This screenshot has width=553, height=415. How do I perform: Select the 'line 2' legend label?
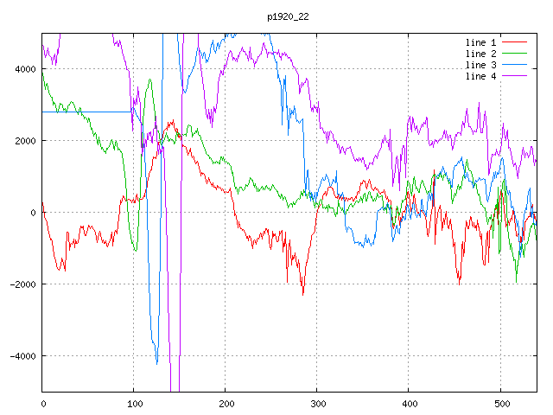[x=480, y=54]
